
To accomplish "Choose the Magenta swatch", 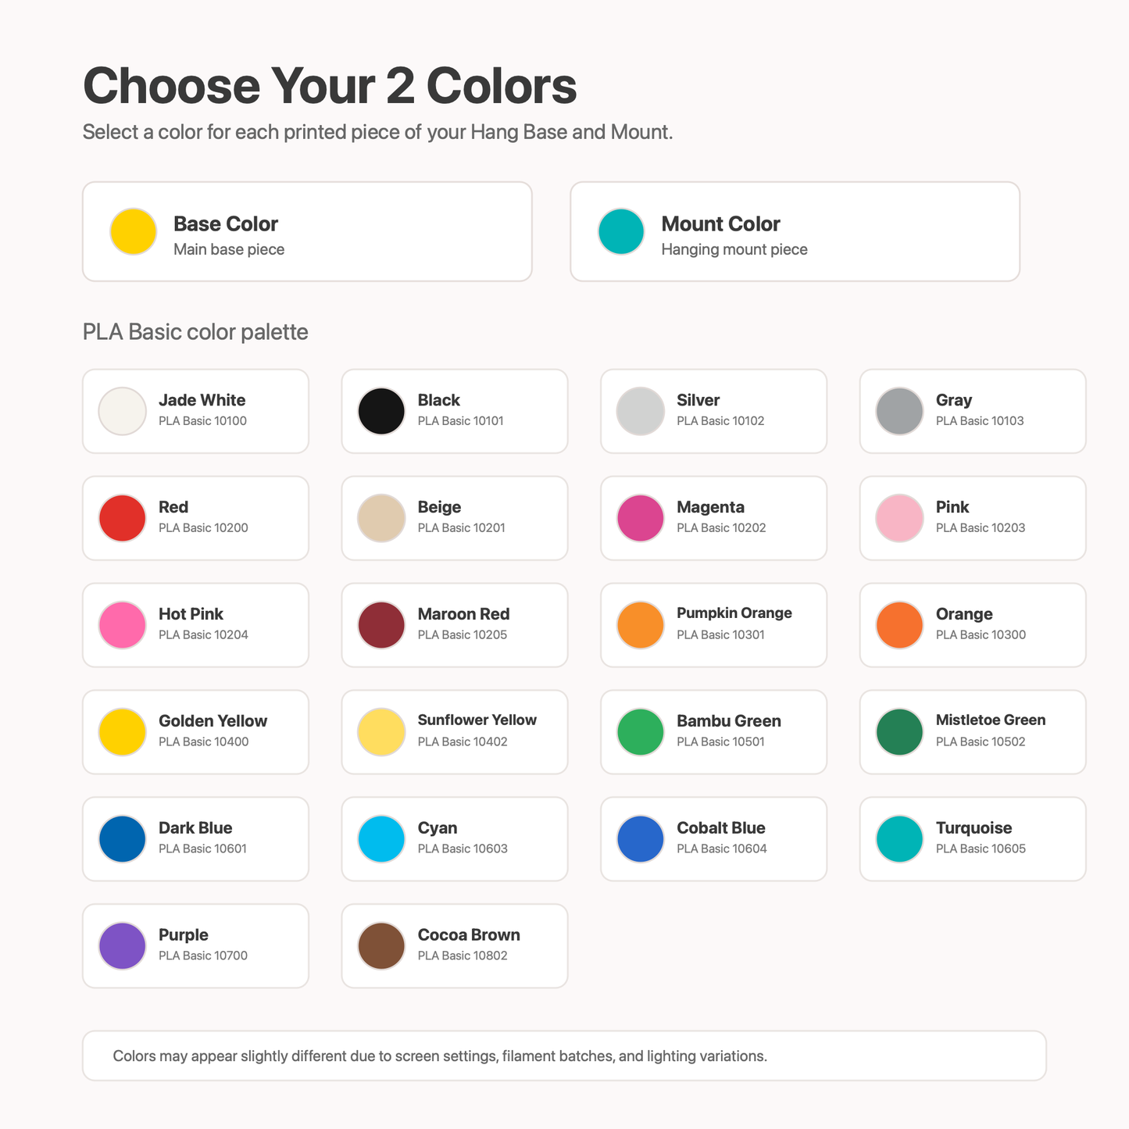I will pos(713,518).
